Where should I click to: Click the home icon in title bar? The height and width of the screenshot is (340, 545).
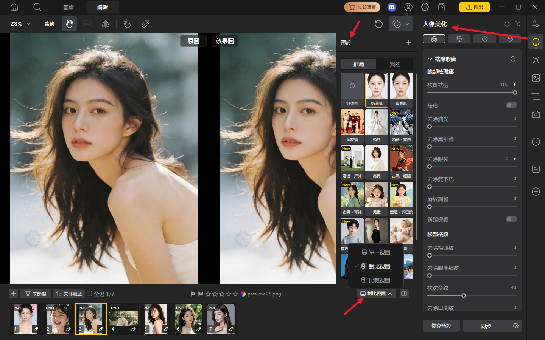(14, 7)
